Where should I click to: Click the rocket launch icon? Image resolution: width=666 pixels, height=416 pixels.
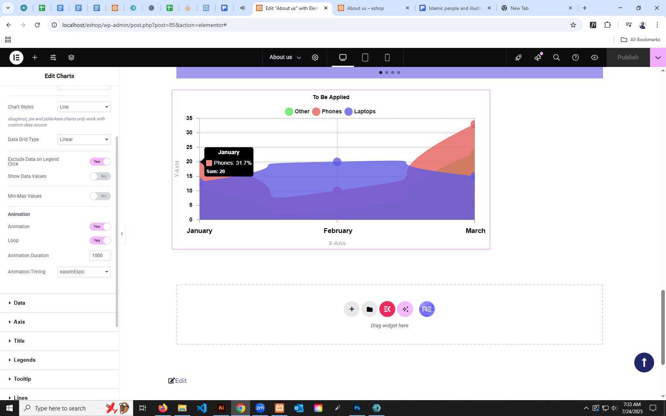518,57
